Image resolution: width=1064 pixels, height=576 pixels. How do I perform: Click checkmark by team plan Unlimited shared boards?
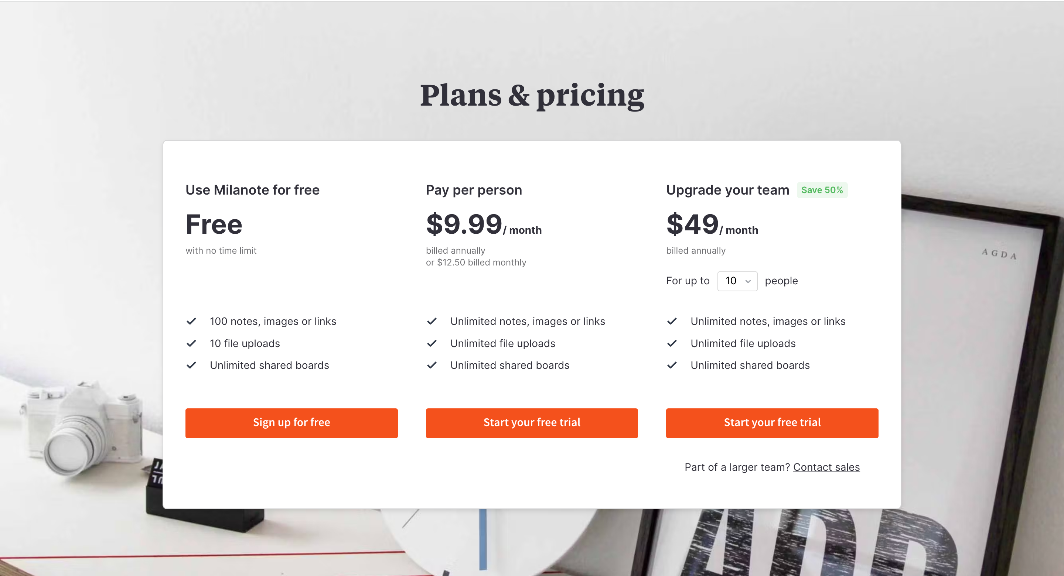672,365
